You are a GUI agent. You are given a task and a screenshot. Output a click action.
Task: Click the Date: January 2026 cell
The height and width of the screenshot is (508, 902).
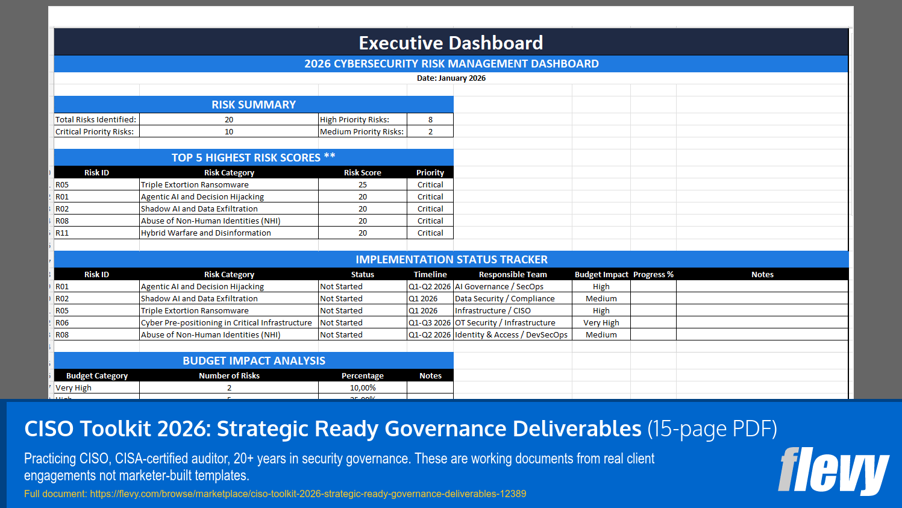451,78
